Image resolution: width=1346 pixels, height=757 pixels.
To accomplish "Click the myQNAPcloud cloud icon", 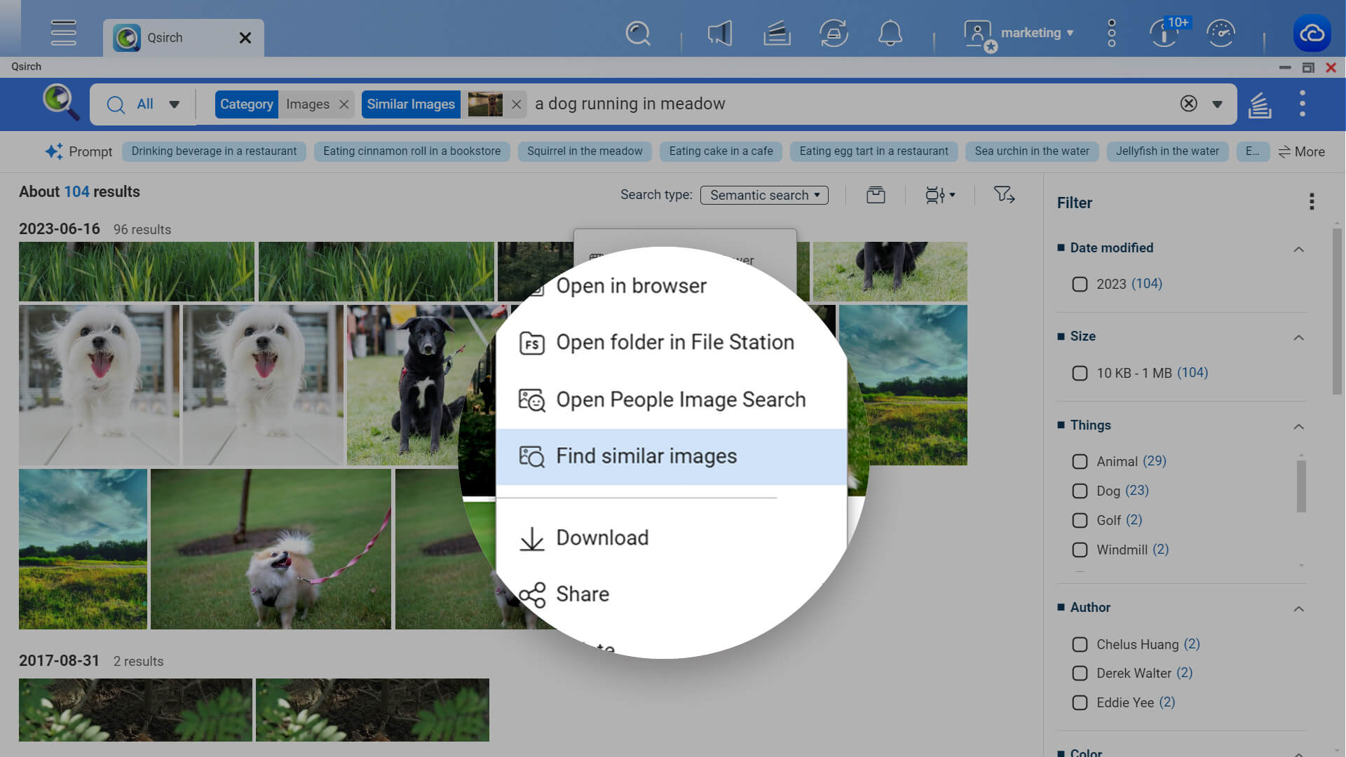I will [1312, 33].
